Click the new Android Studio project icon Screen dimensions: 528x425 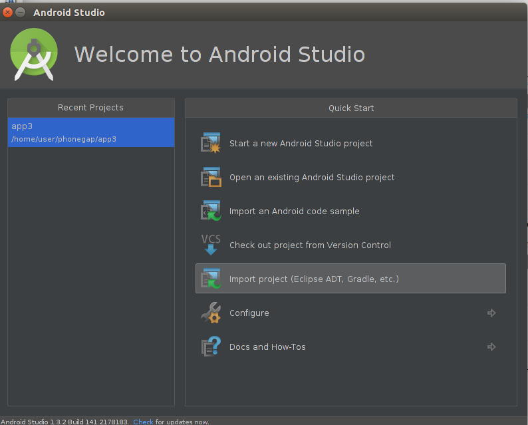click(211, 143)
